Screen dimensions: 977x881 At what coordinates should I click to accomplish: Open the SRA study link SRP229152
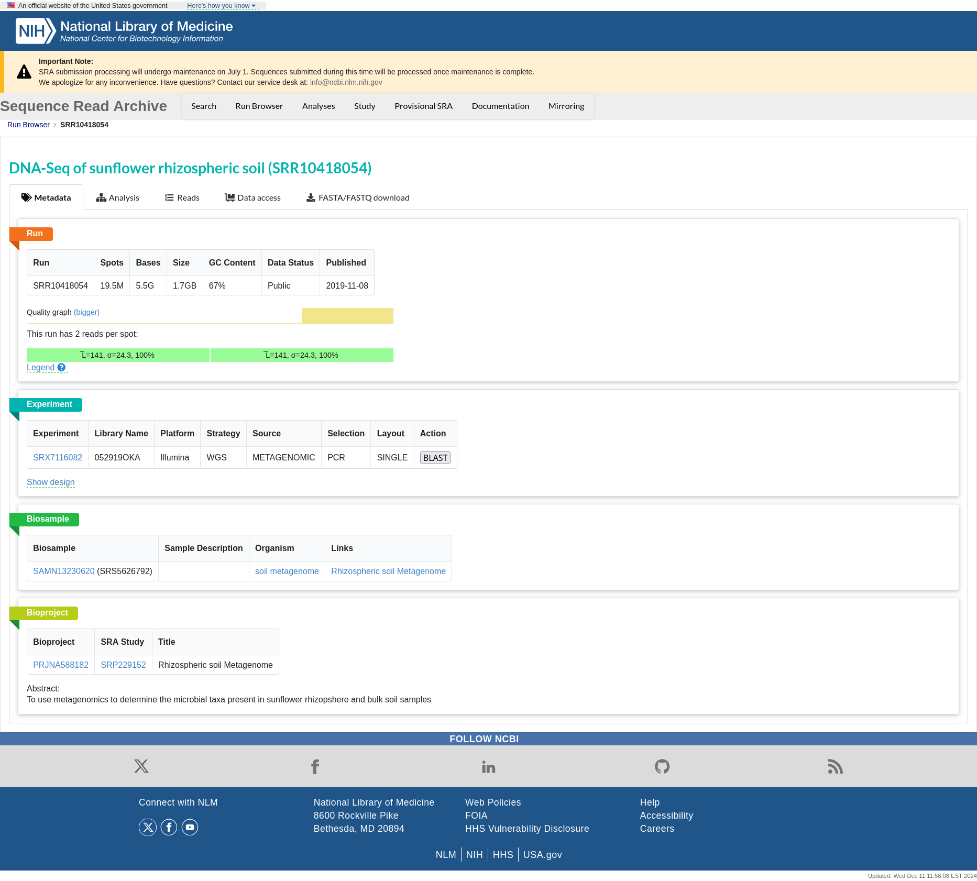[123, 665]
